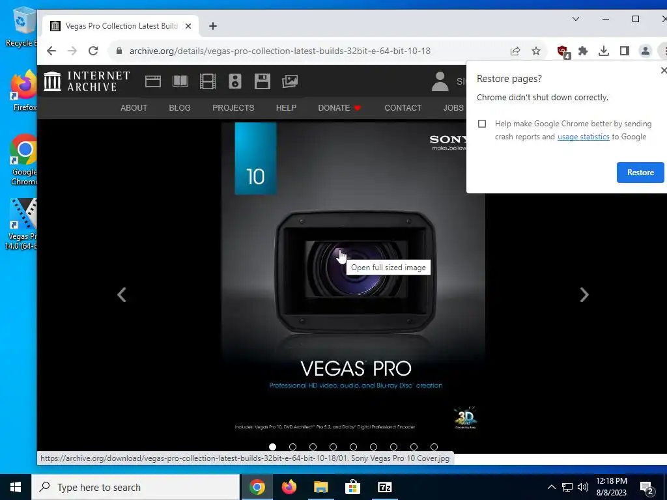Image resolution: width=667 pixels, height=500 pixels.
Task: Show next carousel image with right chevron
Action: (x=584, y=295)
